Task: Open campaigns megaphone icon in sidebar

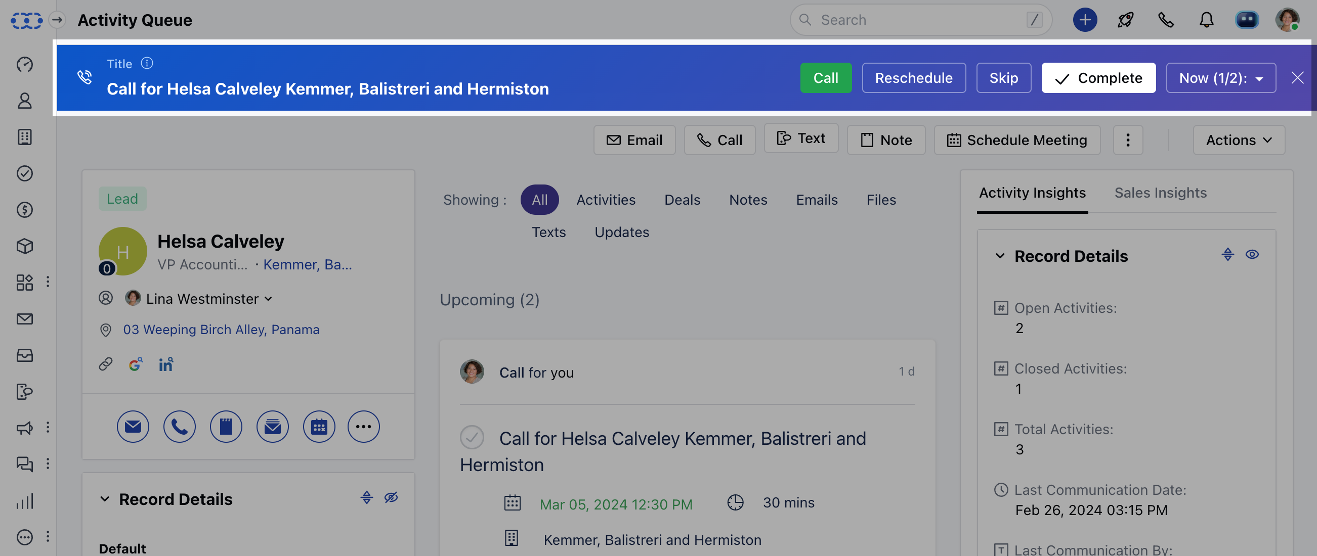Action: [x=25, y=428]
